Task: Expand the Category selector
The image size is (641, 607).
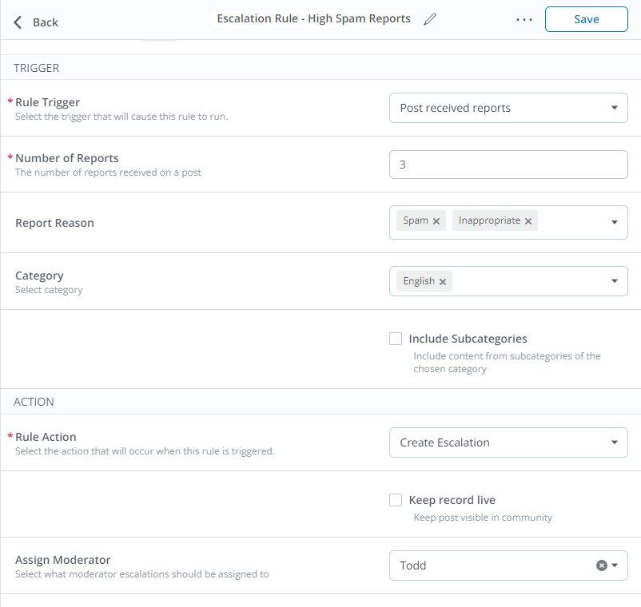Action: (x=614, y=280)
